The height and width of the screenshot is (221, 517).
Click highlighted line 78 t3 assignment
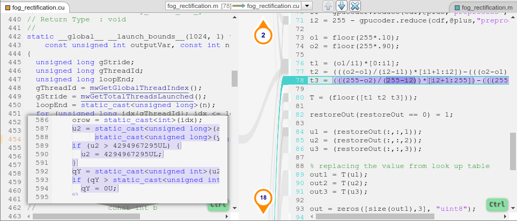pyautogui.click(x=408, y=80)
